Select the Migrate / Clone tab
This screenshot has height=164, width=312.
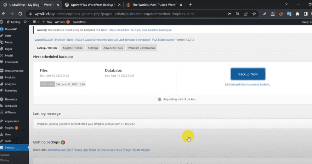pos(73,48)
